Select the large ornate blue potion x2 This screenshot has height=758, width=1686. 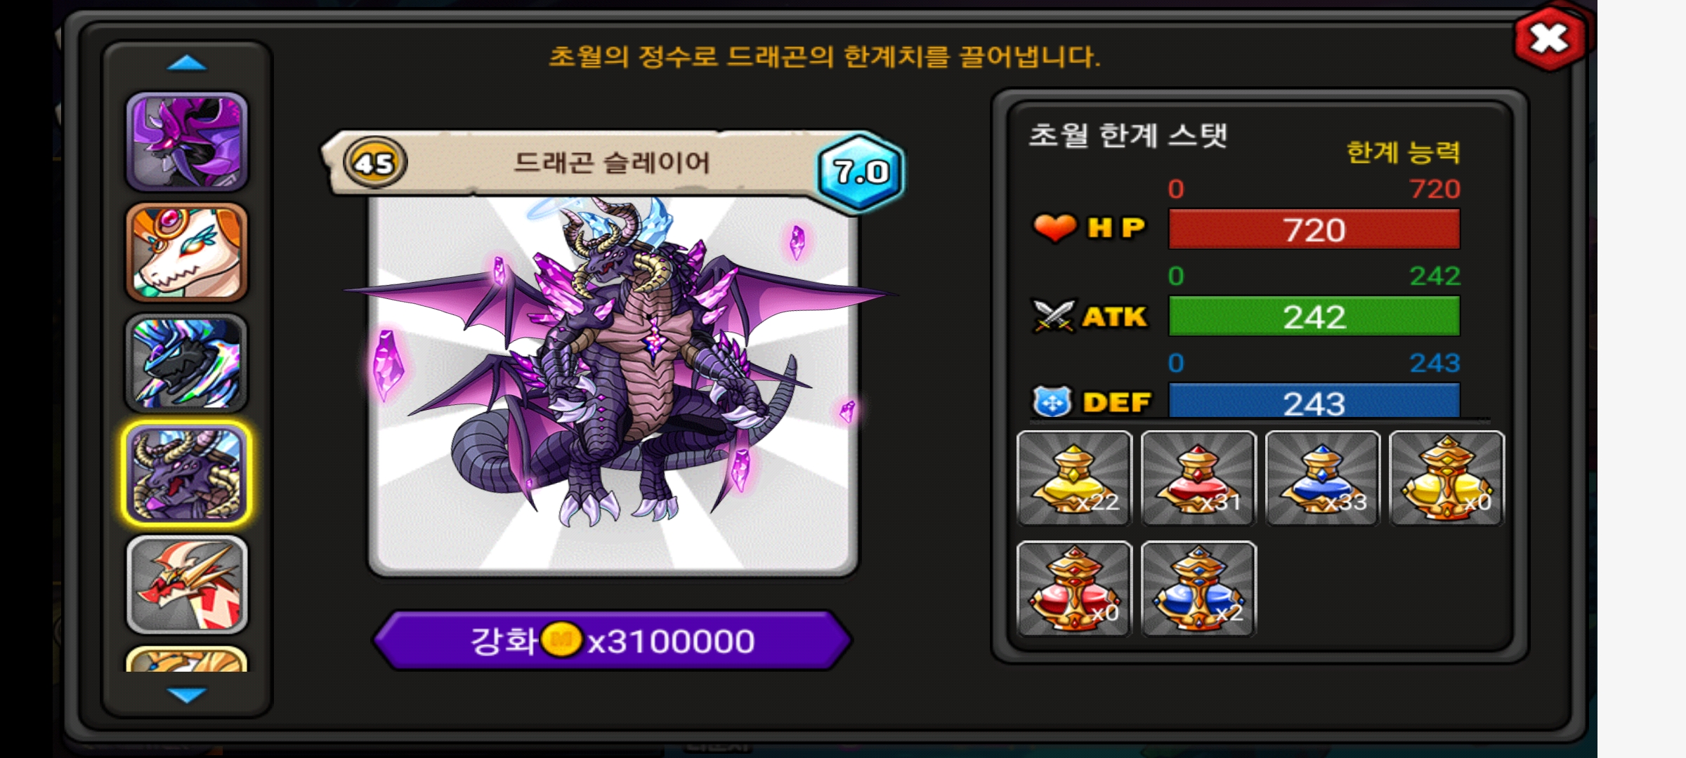tap(1198, 589)
